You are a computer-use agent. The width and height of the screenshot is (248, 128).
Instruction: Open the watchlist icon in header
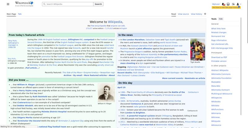[233, 4]
